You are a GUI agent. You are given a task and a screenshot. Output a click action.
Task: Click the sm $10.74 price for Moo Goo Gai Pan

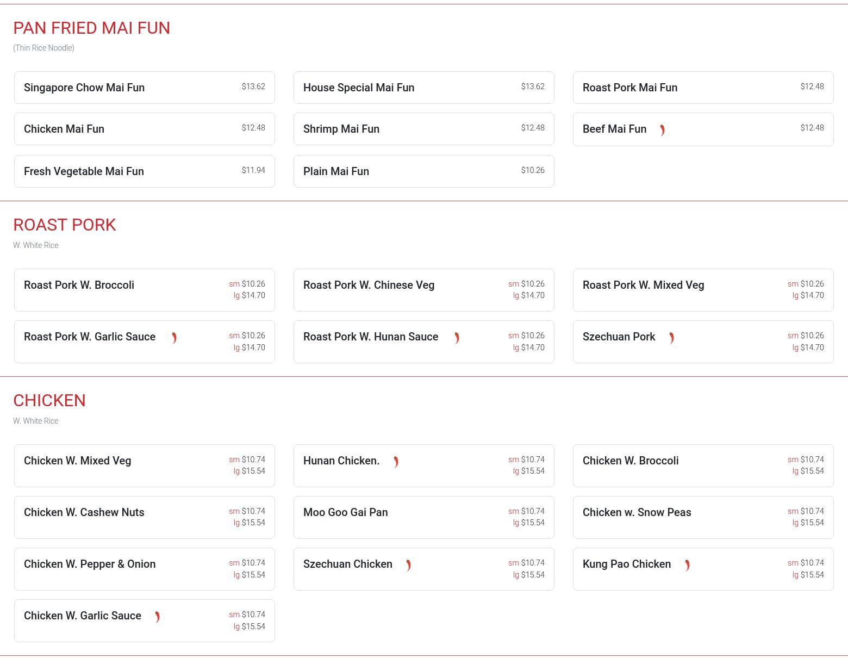coord(527,511)
